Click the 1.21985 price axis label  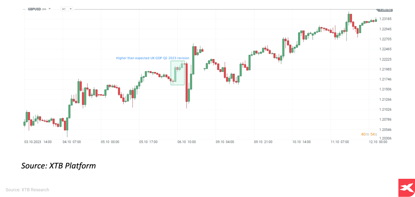click(x=385, y=69)
